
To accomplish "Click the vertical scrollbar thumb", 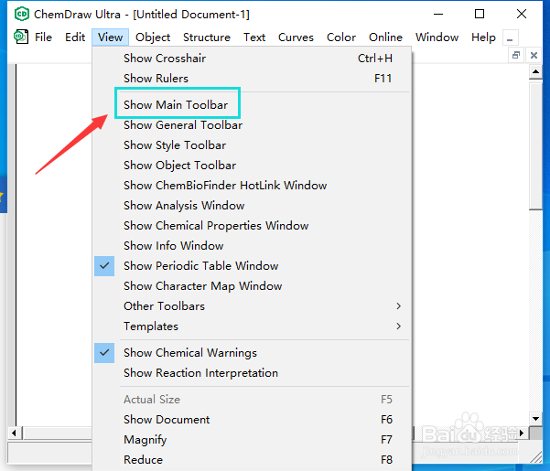I will (x=535, y=145).
